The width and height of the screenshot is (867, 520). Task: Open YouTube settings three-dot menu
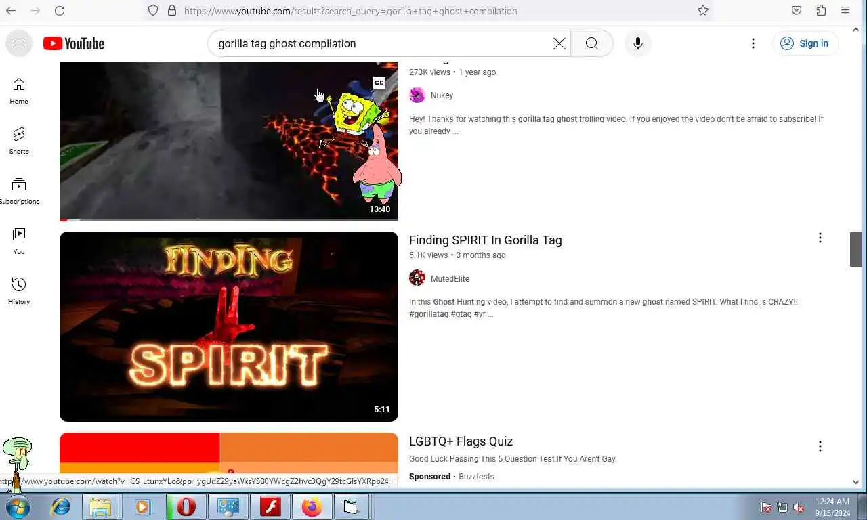pos(753,43)
